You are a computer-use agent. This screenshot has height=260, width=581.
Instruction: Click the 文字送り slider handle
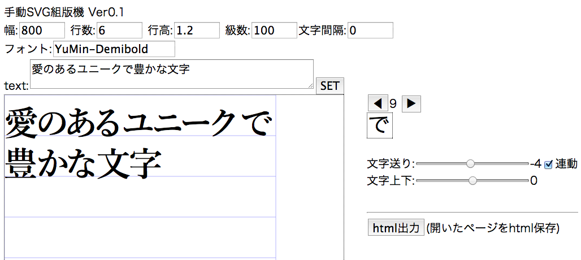point(470,164)
